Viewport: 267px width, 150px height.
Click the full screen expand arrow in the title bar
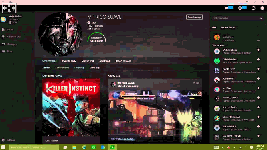pyautogui.click(x=255, y=2)
